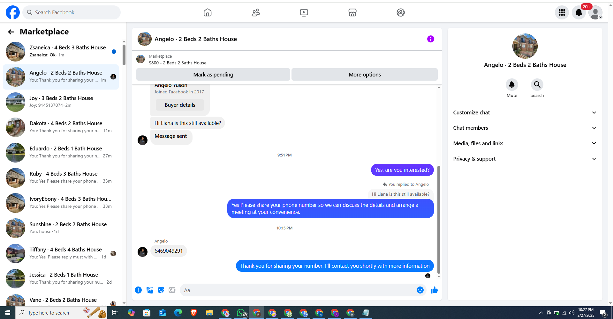Open the Windows notification center
Viewport: 613px width, 319px height.
point(603,313)
